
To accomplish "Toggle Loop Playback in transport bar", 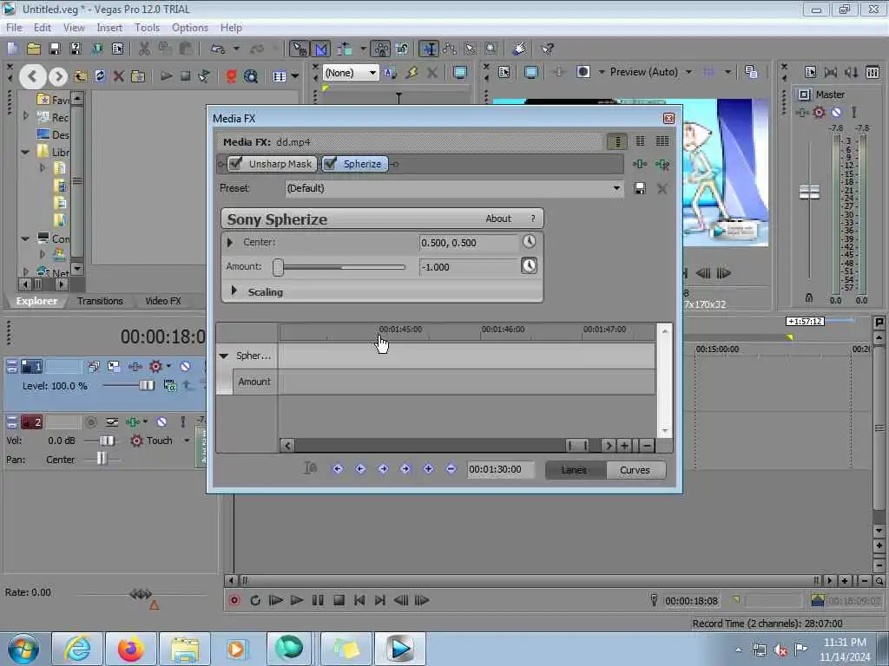I will pos(255,600).
